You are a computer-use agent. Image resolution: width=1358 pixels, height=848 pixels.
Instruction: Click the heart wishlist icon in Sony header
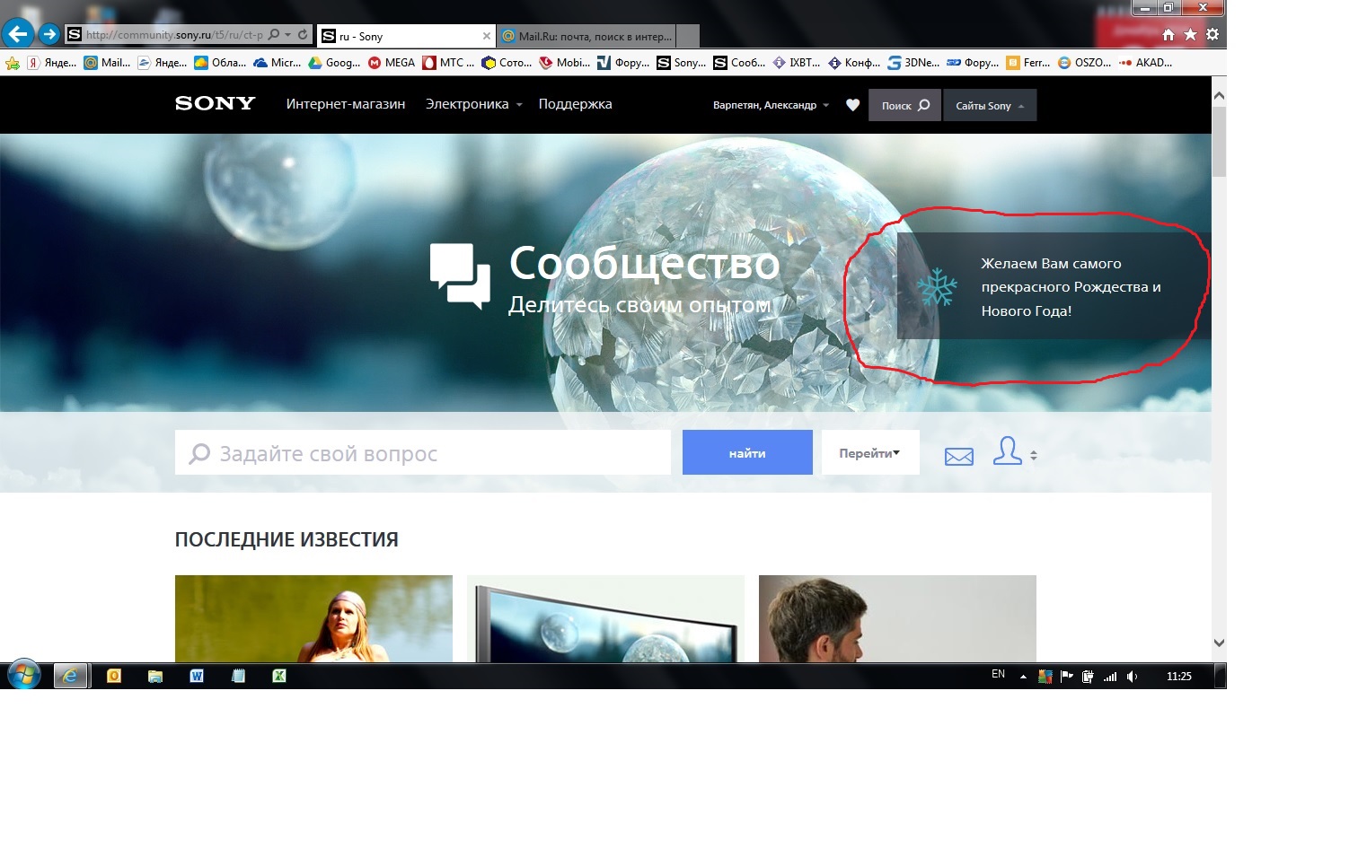[852, 105]
